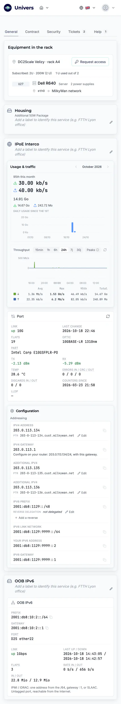Toggle the Peaks option
Viewport: 121px width, 704px height.
click(x=93, y=250)
